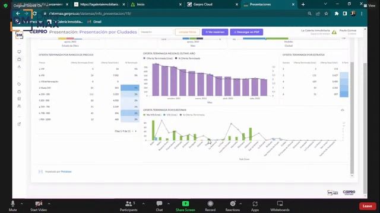Select the second sidebar icon below the monitor
380x213 pixels.
pos(19,59)
